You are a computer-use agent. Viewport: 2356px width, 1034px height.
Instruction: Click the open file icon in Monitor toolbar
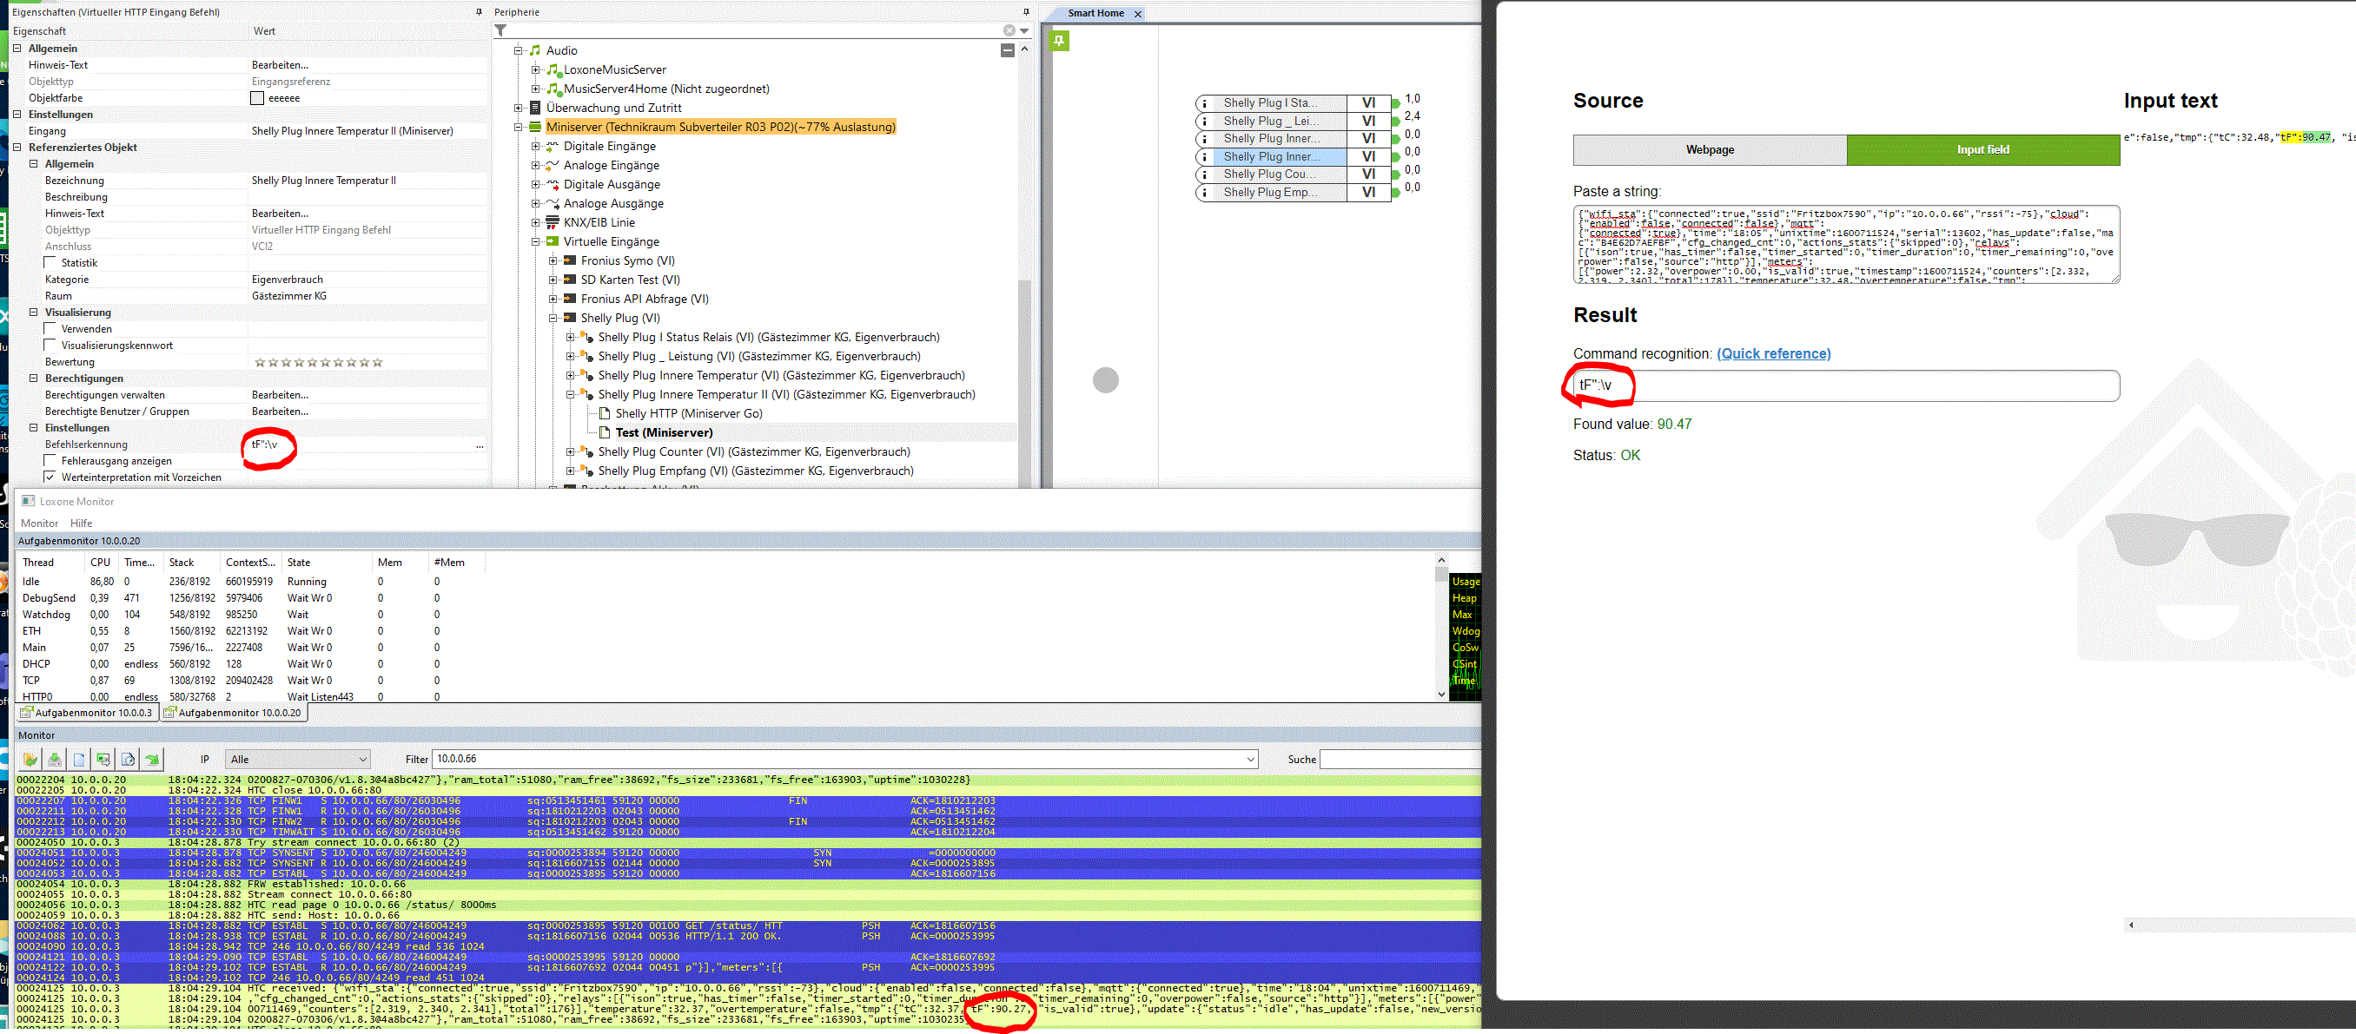[30, 759]
